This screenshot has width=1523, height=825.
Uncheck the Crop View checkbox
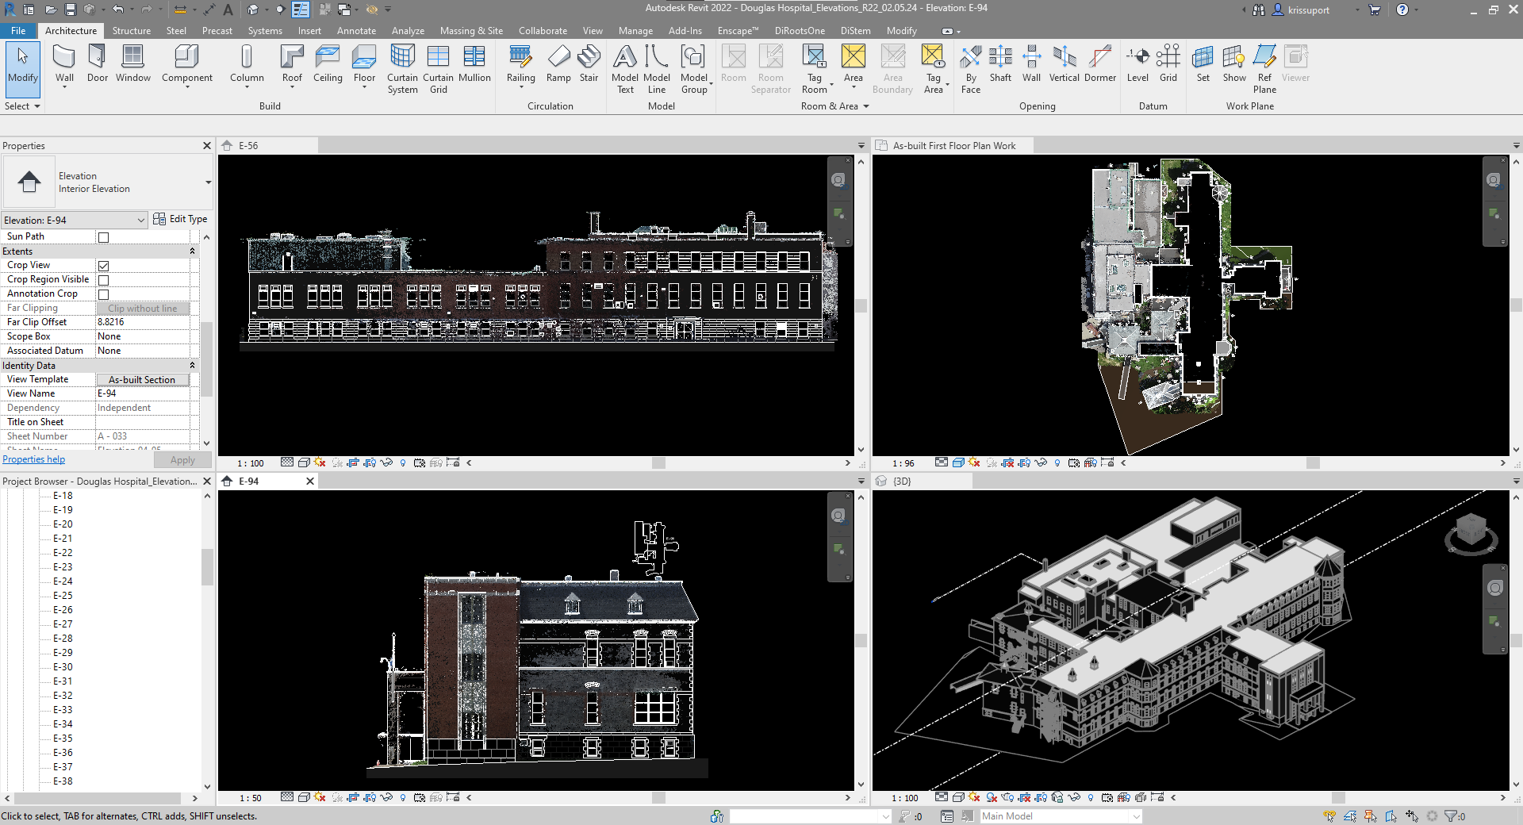click(103, 265)
